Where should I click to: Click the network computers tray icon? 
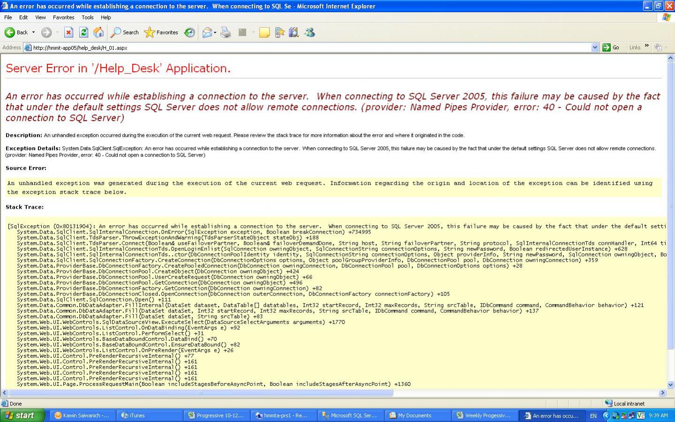pyautogui.click(x=632, y=415)
